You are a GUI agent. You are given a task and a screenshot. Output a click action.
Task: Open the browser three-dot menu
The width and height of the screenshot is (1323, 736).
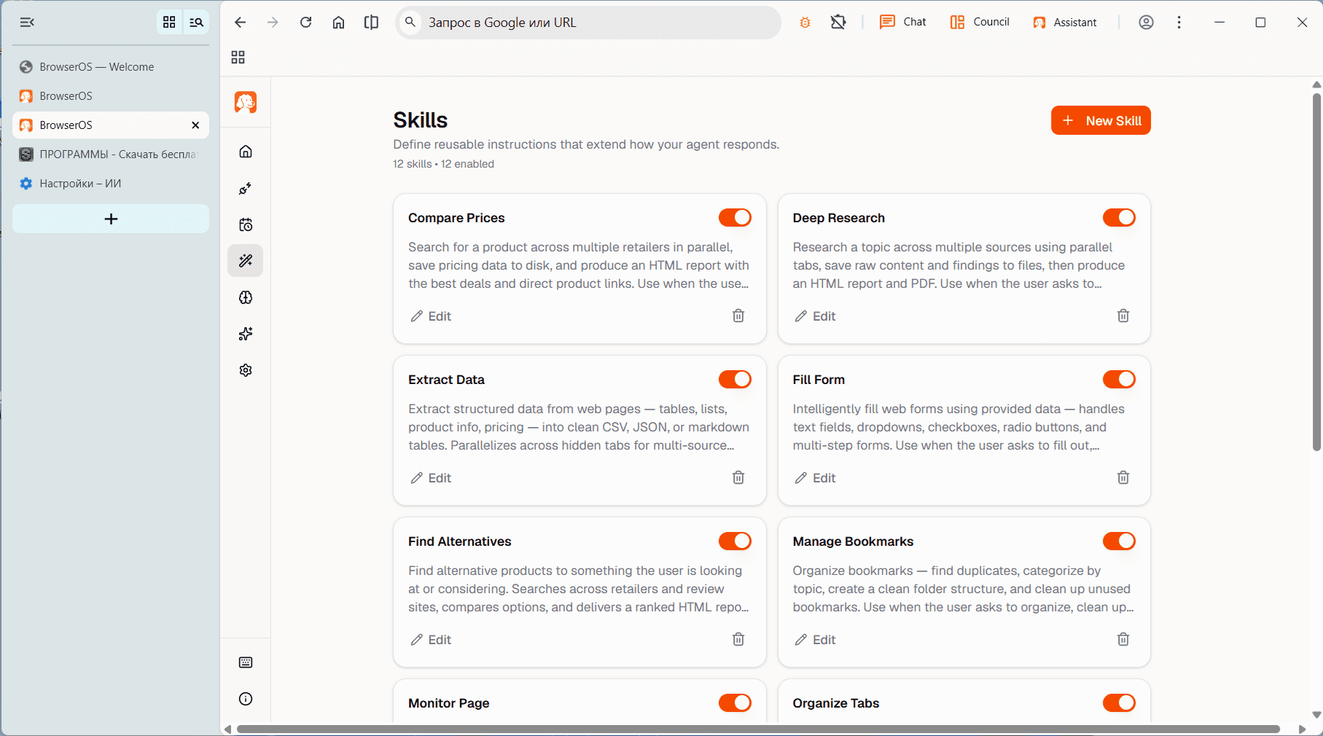pyautogui.click(x=1179, y=23)
